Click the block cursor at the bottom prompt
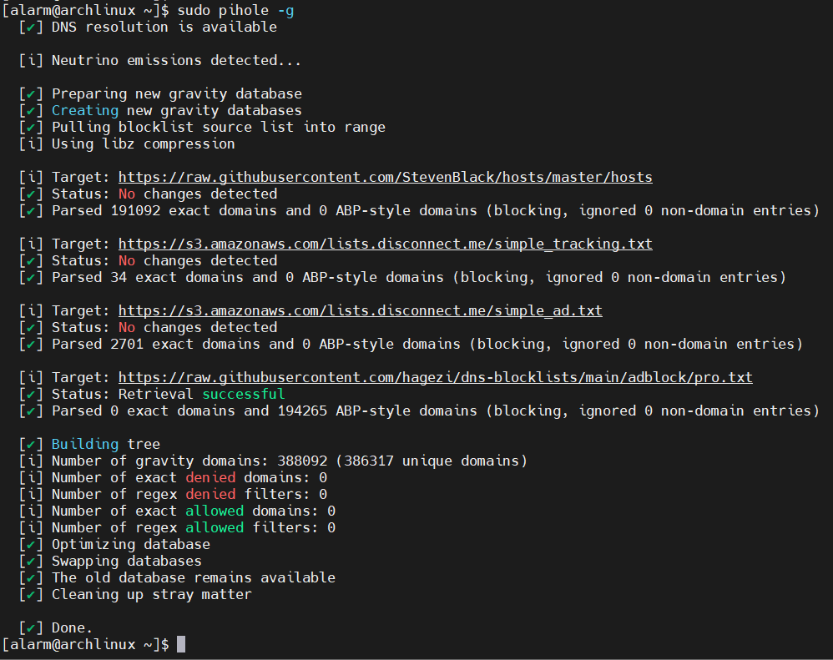 coord(181,644)
